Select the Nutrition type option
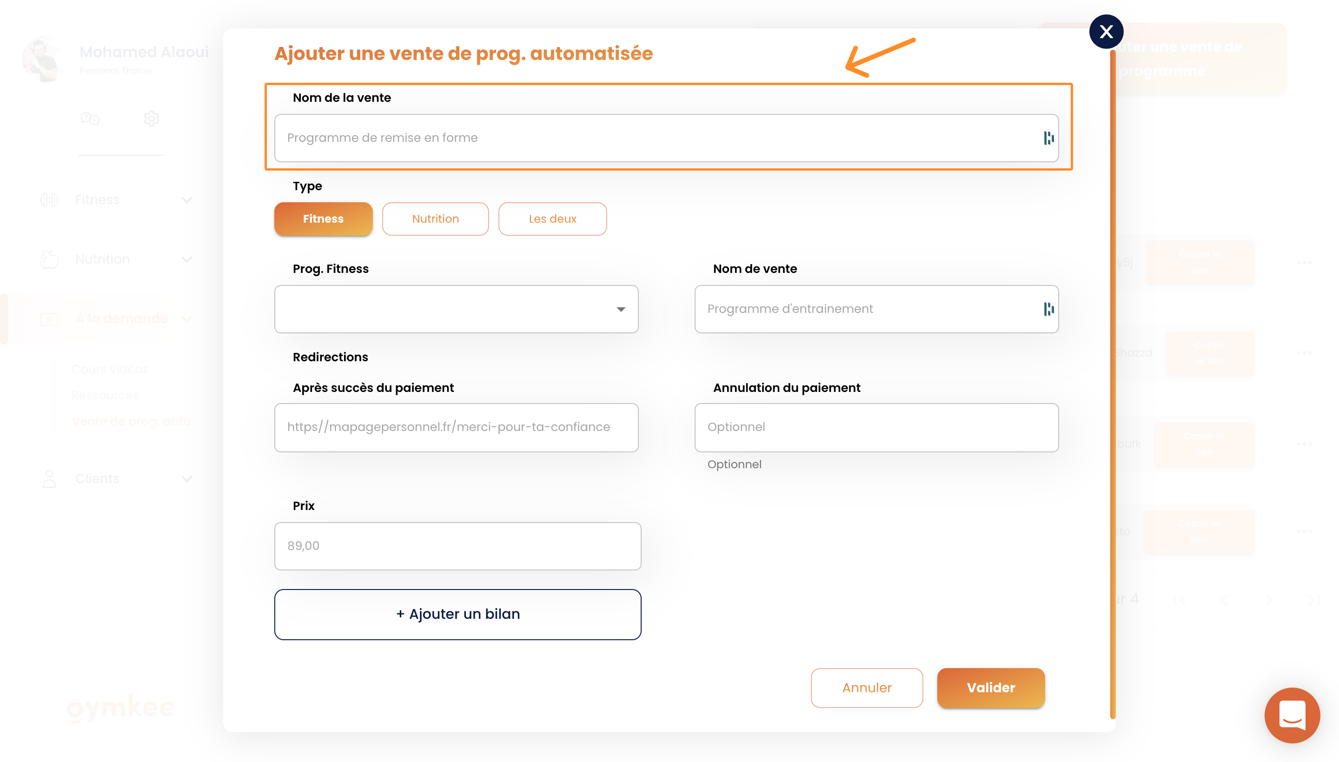 pyautogui.click(x=435, y=219)
